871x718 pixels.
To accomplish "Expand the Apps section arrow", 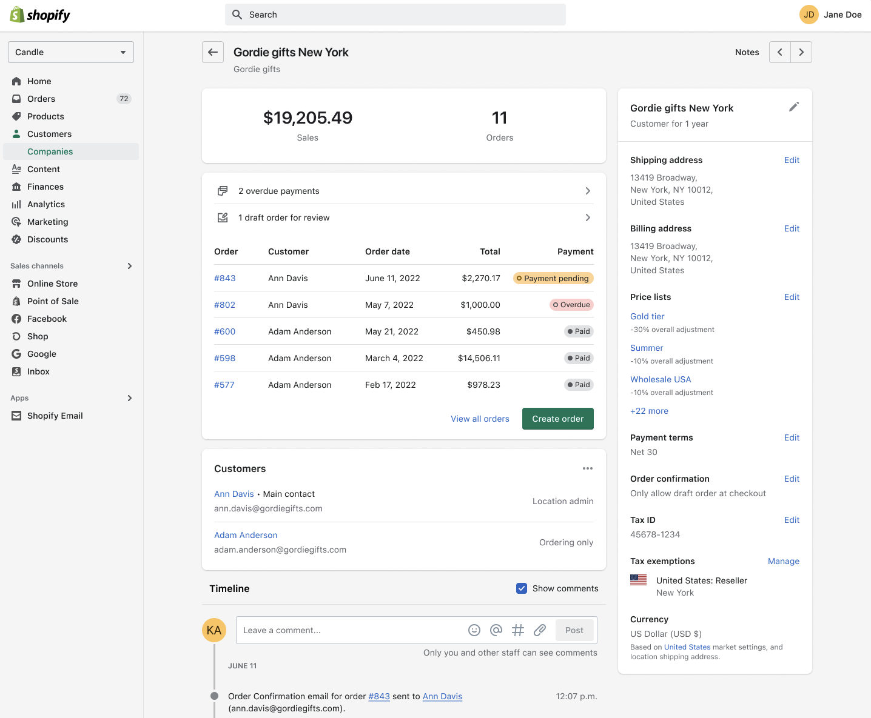I will [x=129, y=398].
